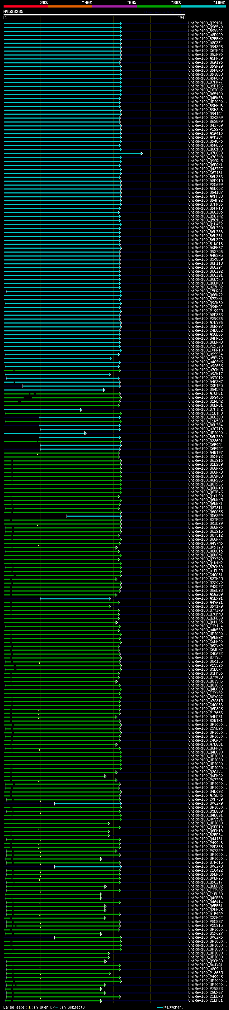Click hit label UniRef100_Q6A196
Screen dimensions: 229x1010
click(x=205, y=62)
